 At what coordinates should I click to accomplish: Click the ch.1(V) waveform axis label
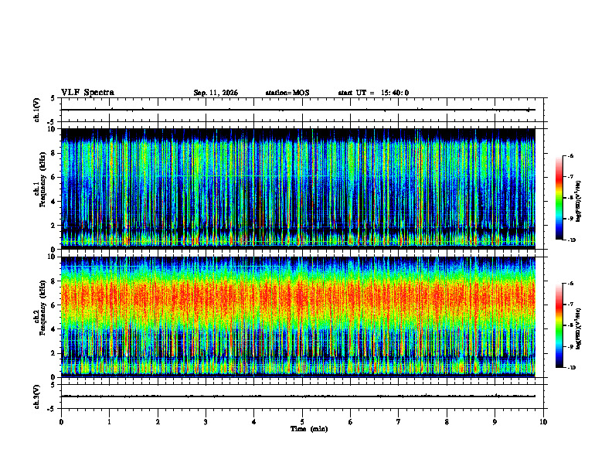tap(37, 110)
